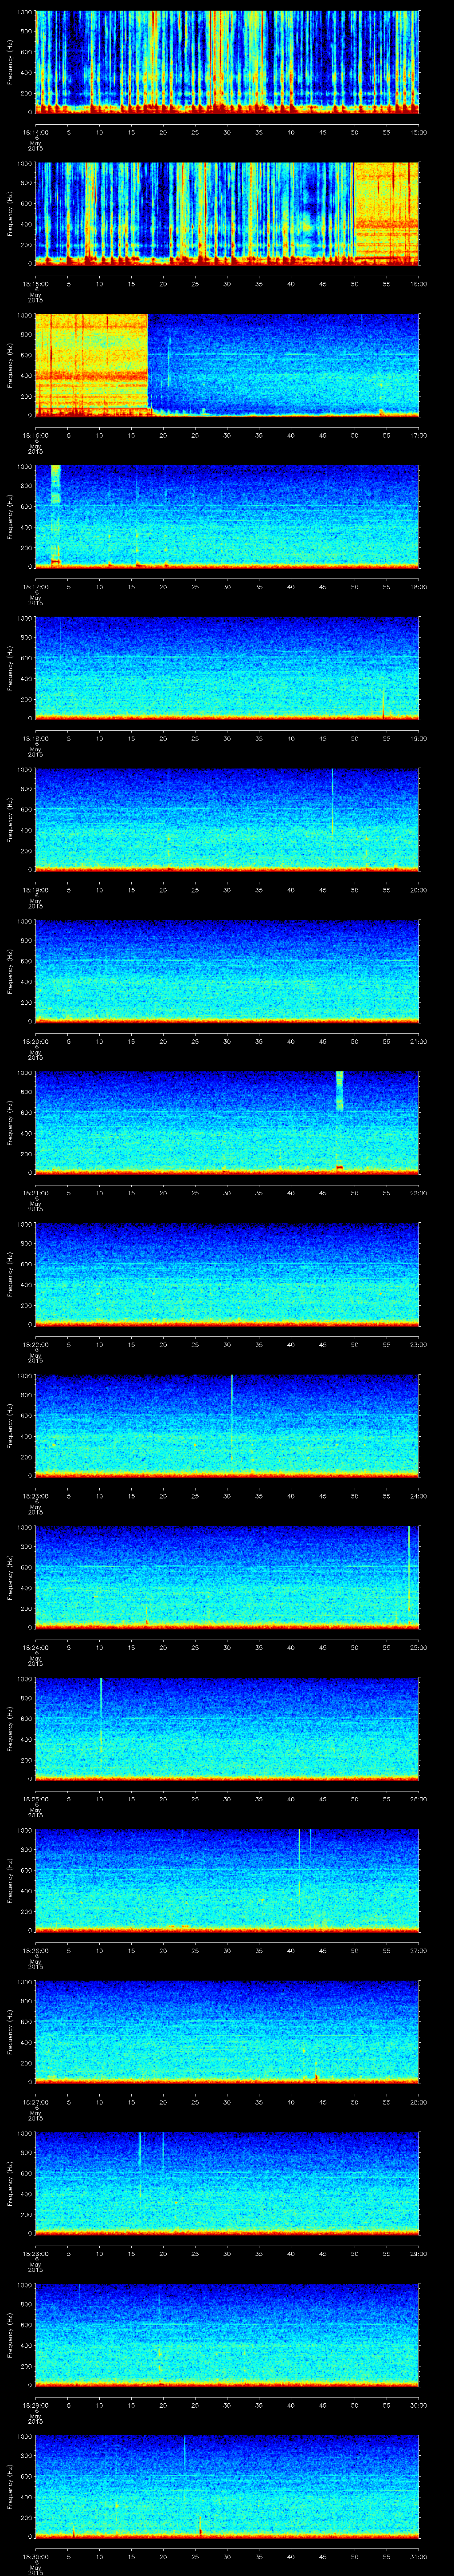454x2576 pixels.
Task: Click the 22:00 end label of the 18:21:00 panel
Action: coord(419,1192)
